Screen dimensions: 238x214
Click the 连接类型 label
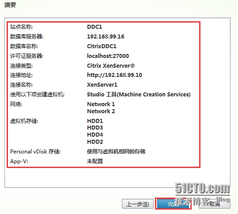click(x=21, y=65)
